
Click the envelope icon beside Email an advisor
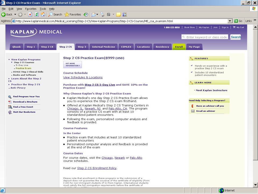[193, 111]
